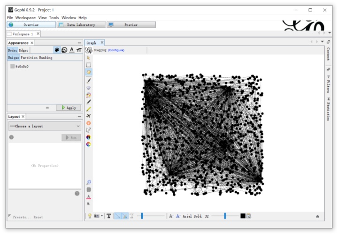Activate the Edit node attributes tool

[89, 130]
